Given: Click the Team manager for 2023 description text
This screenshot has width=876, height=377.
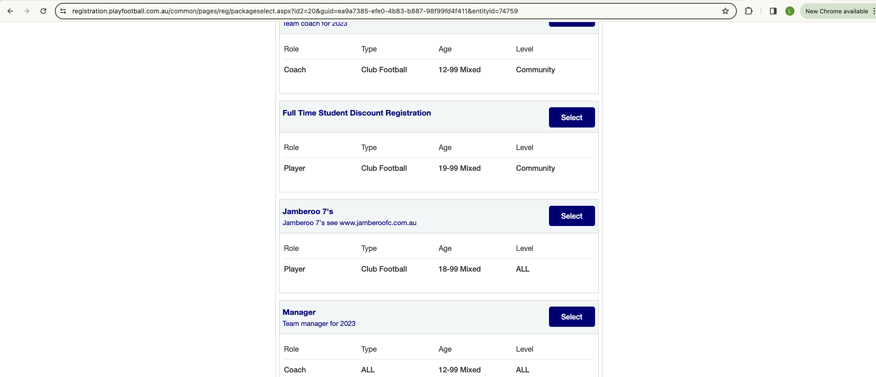Looking at the screenshot, I should pyautogui.click(x=319, y=324).
